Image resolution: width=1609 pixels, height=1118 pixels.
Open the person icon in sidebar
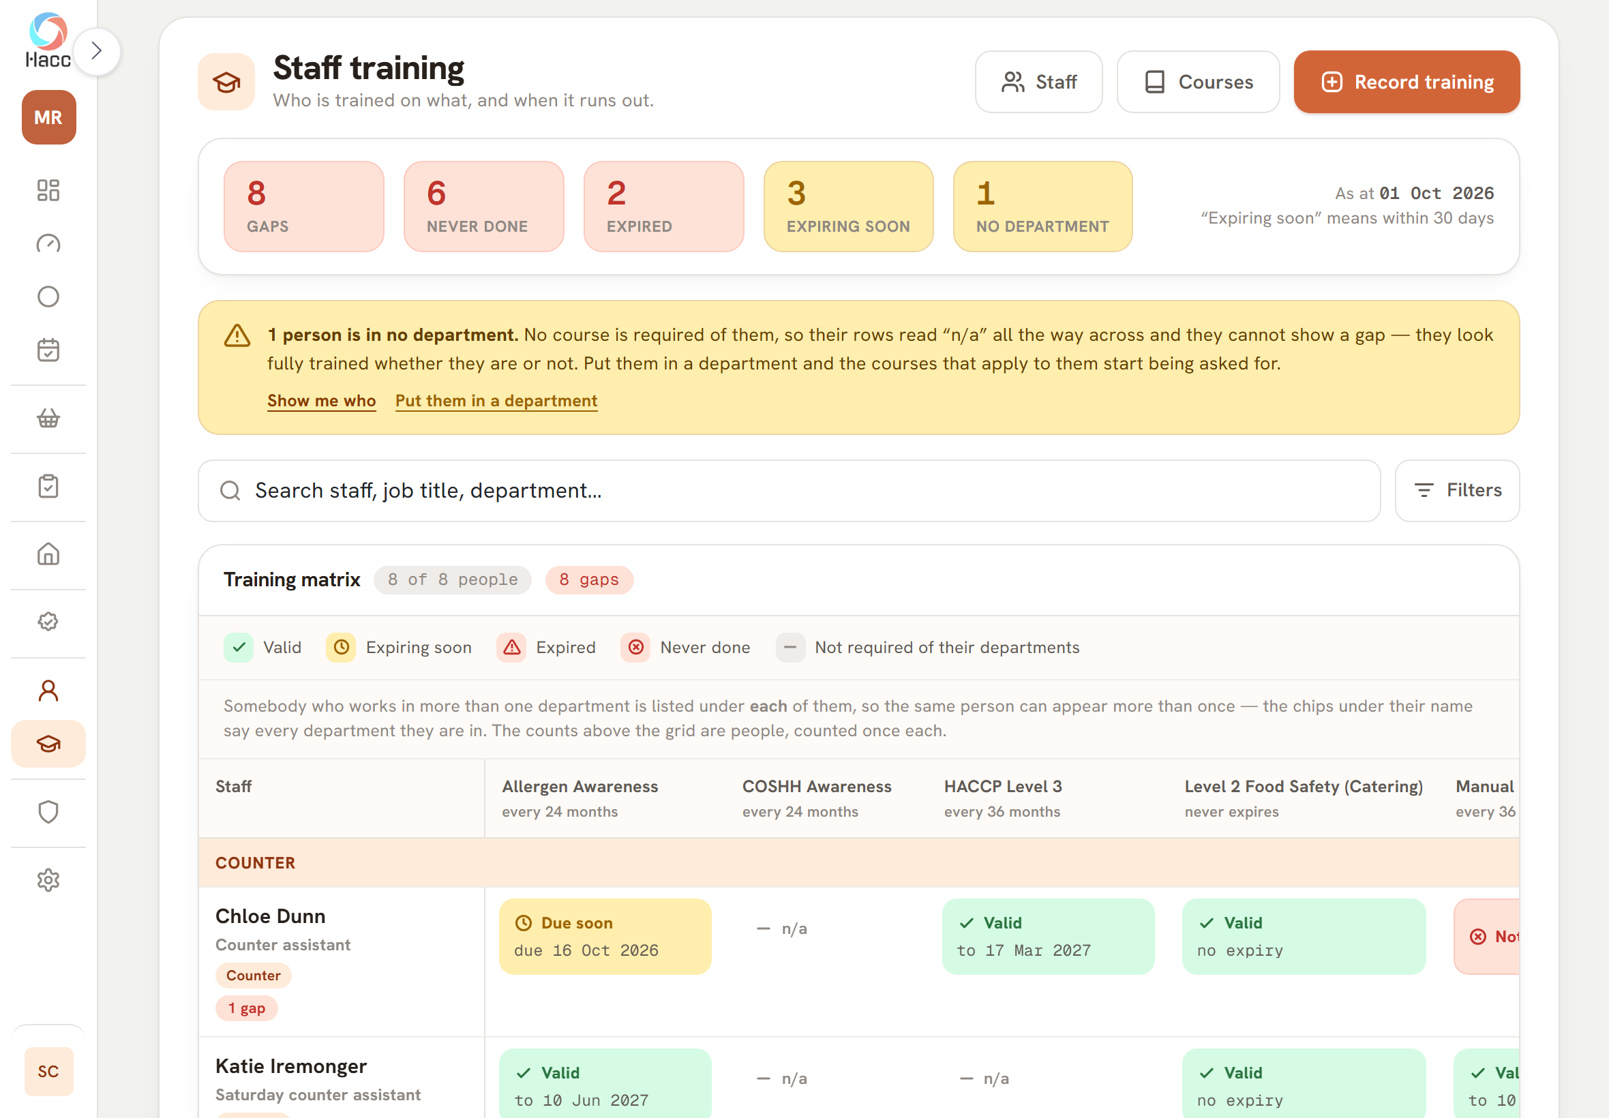[x=48, y=691]
